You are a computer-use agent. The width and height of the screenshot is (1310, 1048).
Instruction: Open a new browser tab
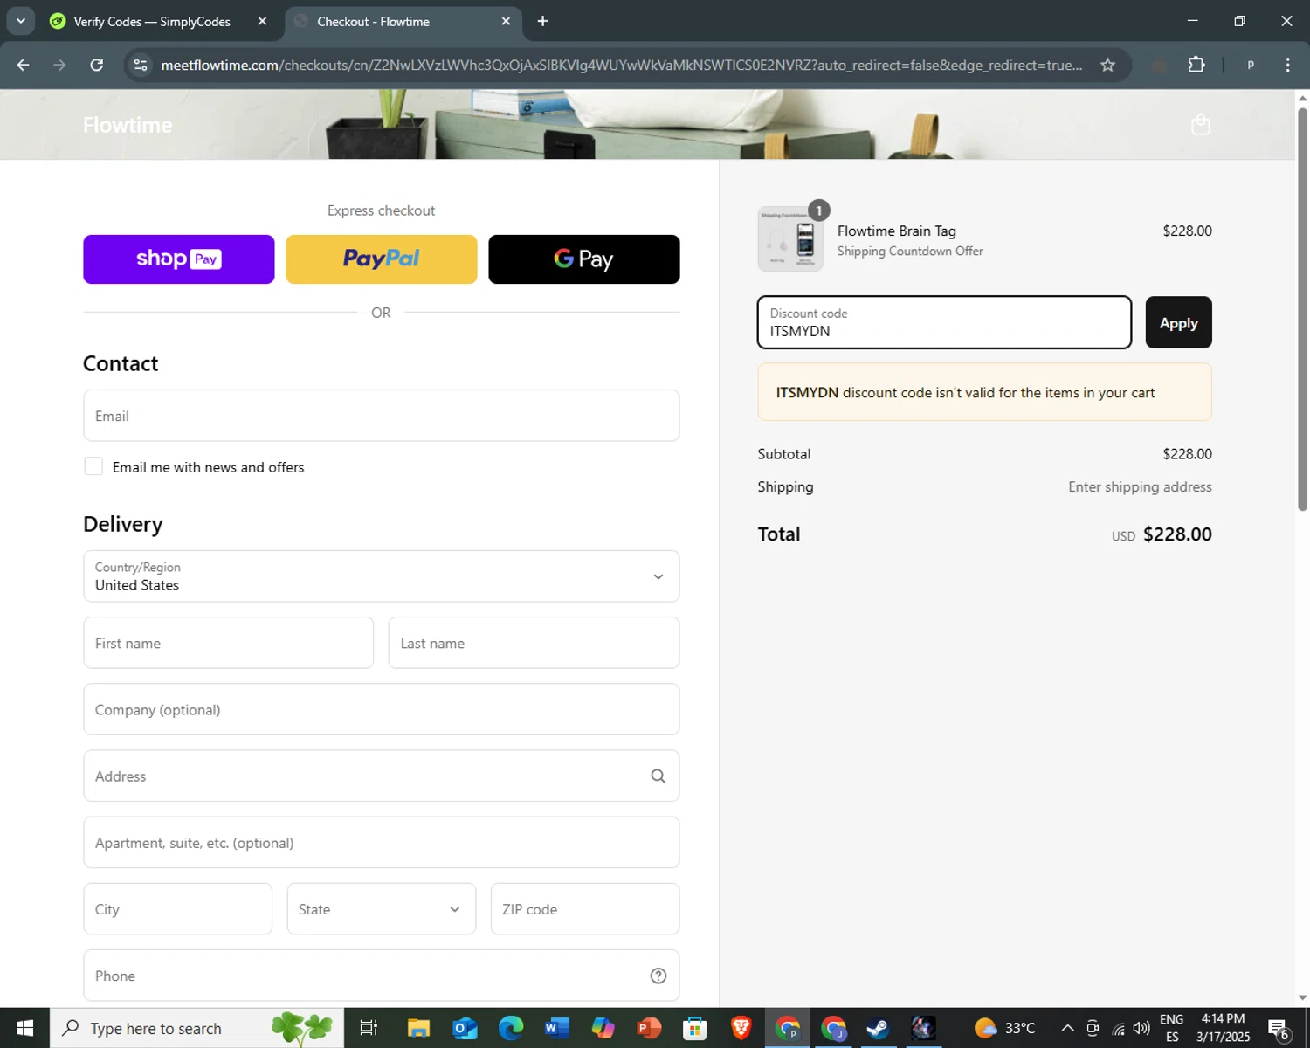pos(542,21)
